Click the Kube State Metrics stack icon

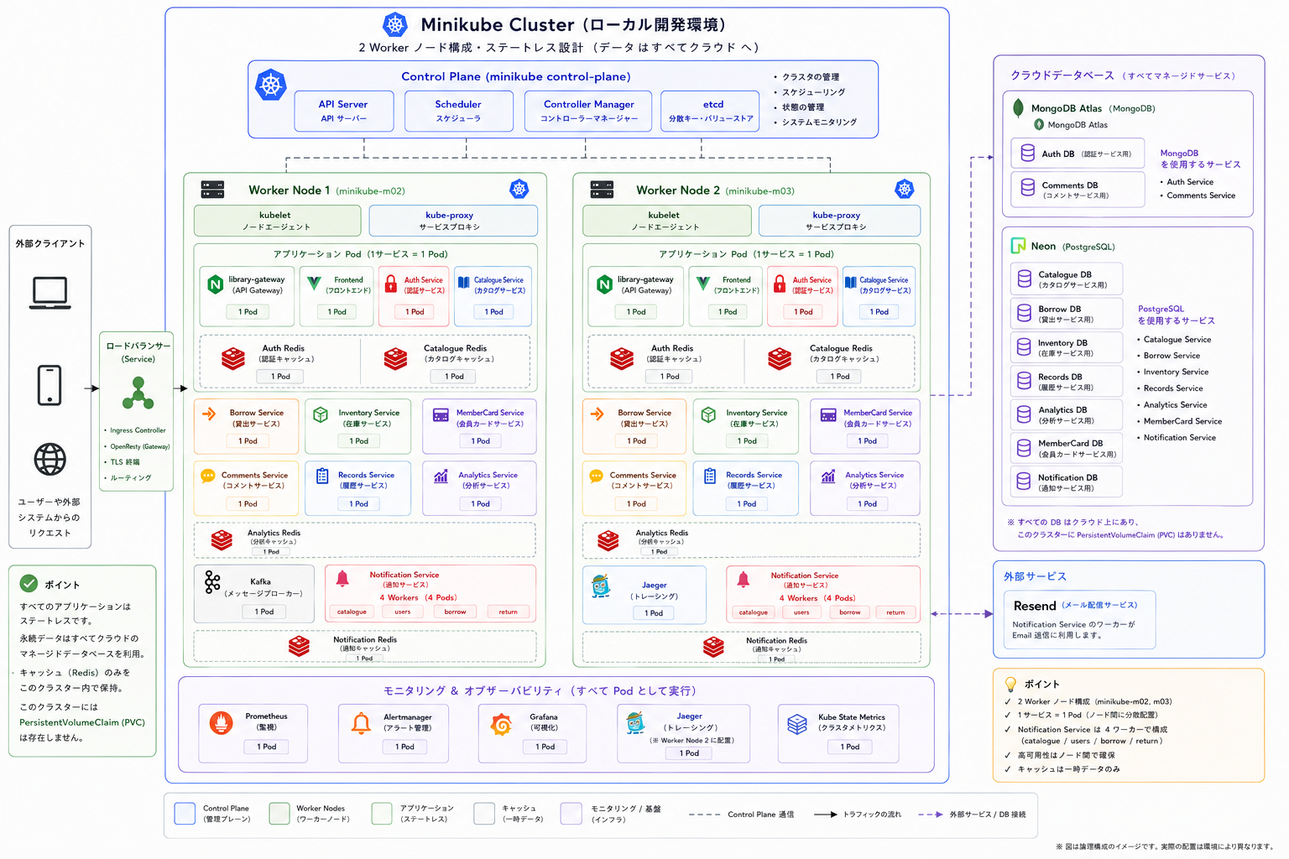797,724
